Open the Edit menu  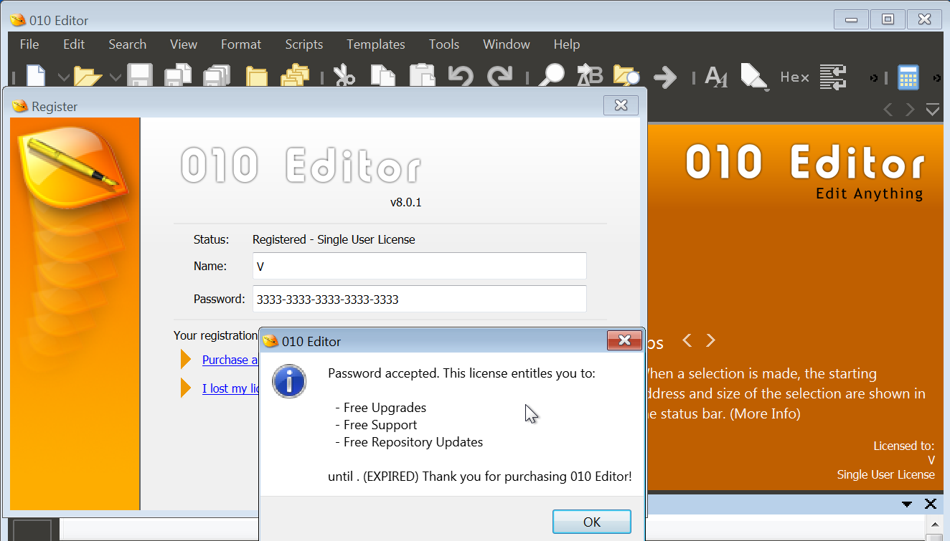[74, 44]
